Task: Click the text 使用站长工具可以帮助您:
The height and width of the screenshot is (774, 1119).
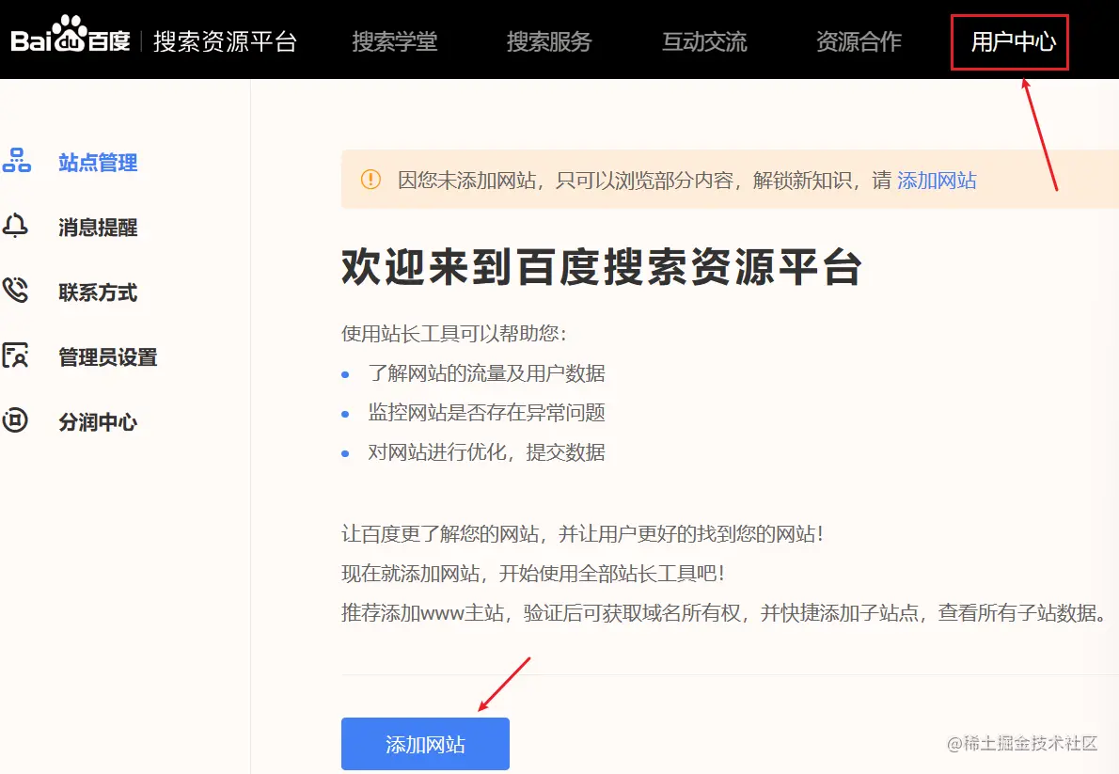Action: coord(454,334)
